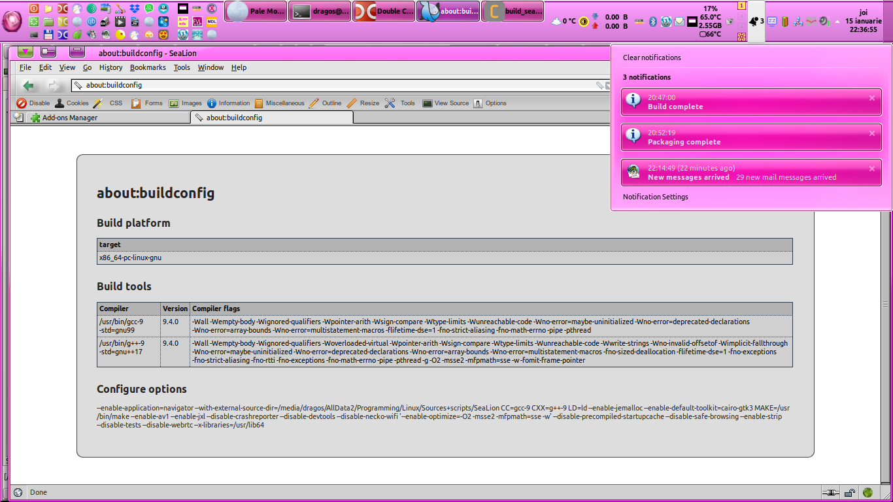The width and height of the screenshot is (893, 502).
Task: Expand the CSS toolbar menu
Action: 108,103
